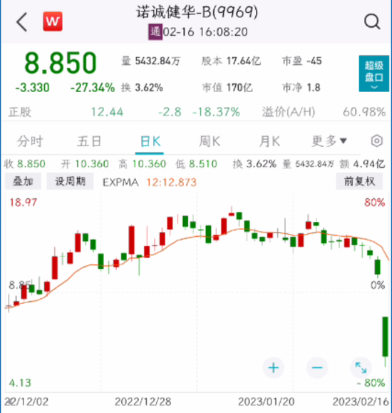Tap the green -80% axis label
The image size is (392, 413).
371,383
